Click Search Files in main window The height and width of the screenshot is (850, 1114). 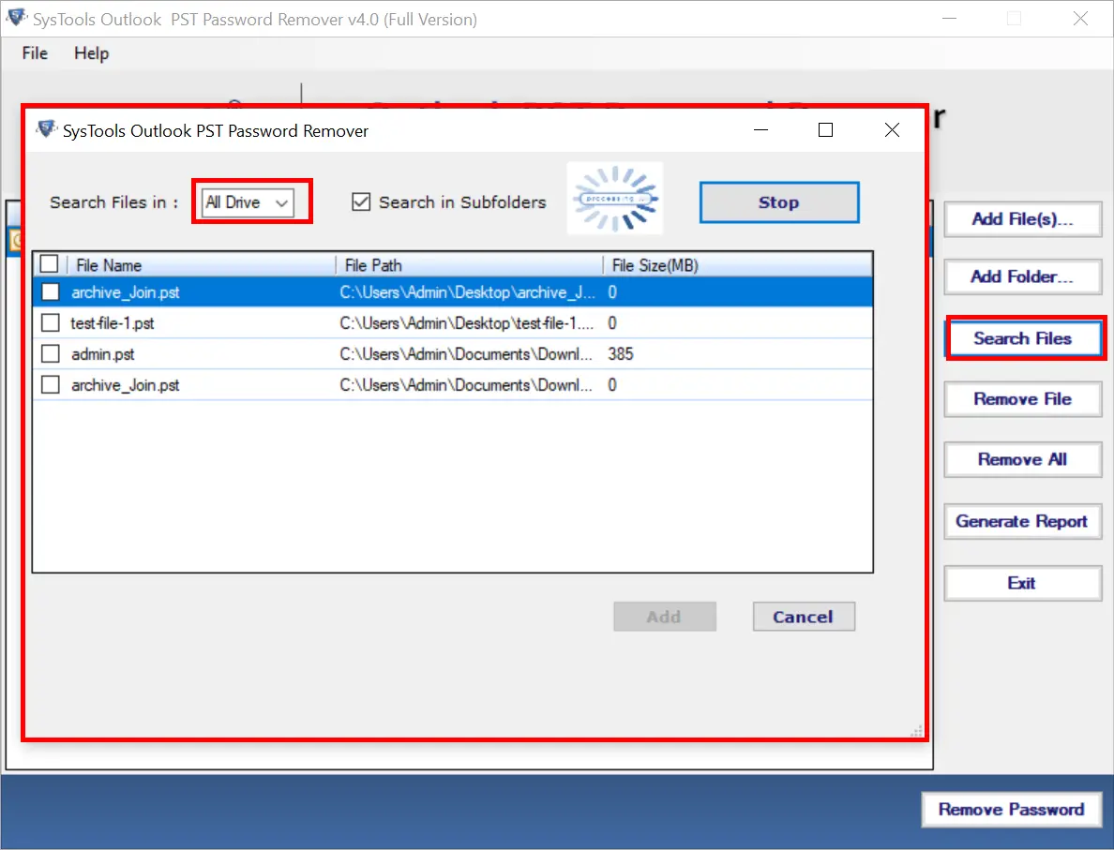tap(1022, 338)
